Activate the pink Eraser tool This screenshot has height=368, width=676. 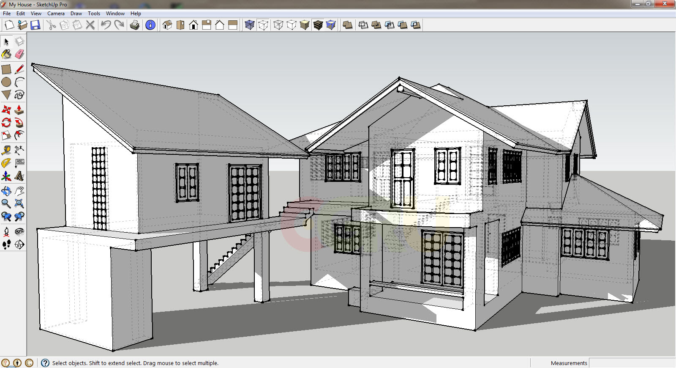coord(19,54)
